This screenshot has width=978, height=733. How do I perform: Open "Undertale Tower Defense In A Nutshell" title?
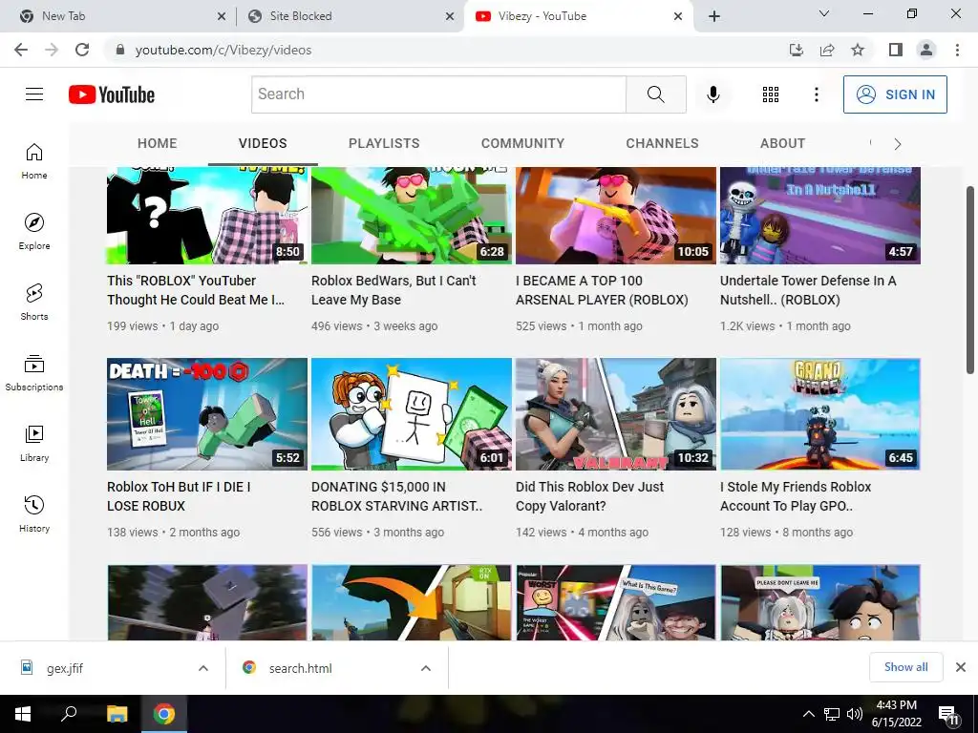(808, 290)
